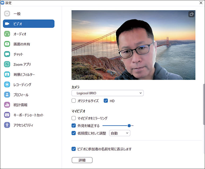This screenshot has width=205, height=169.
Task: Open the Zoom アプリ settings tab
Action: (29, 64)
